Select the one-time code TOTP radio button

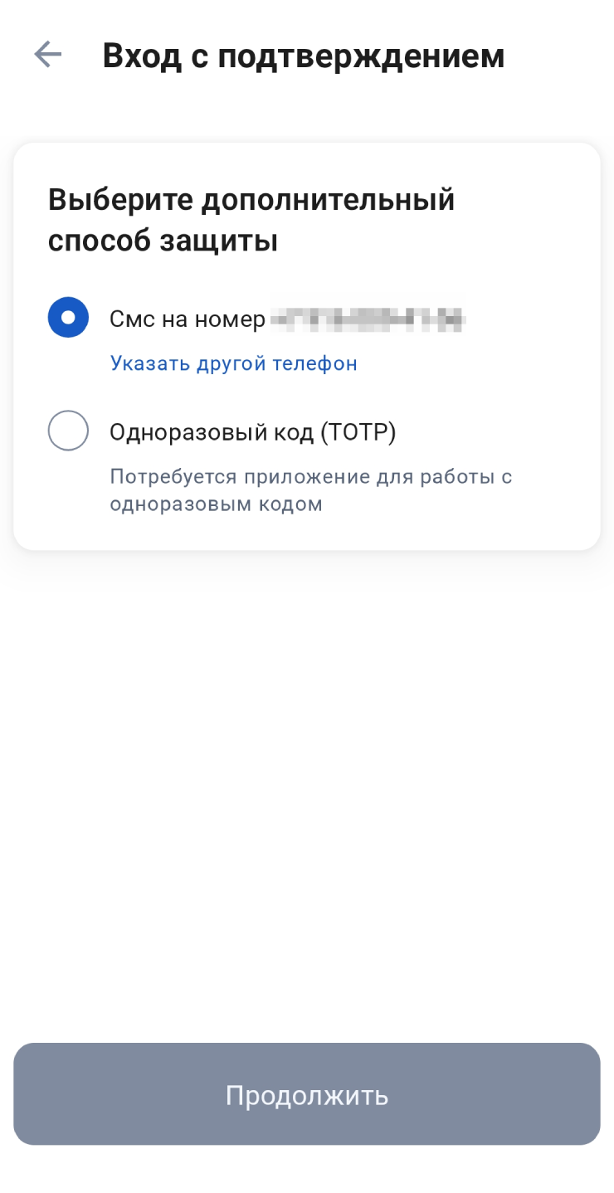coord(68,431)
